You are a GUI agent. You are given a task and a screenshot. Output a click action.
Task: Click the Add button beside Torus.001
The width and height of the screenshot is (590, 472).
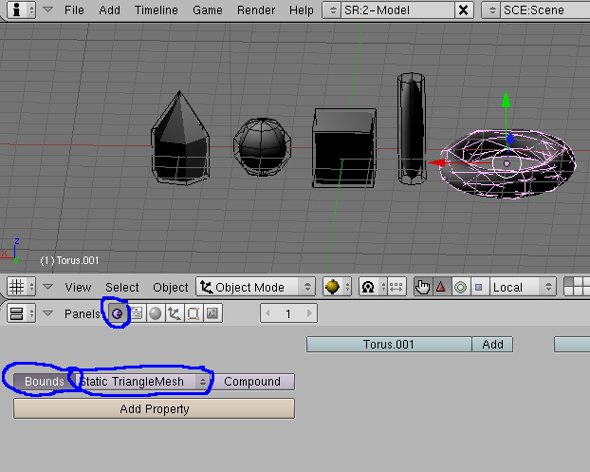492,345
